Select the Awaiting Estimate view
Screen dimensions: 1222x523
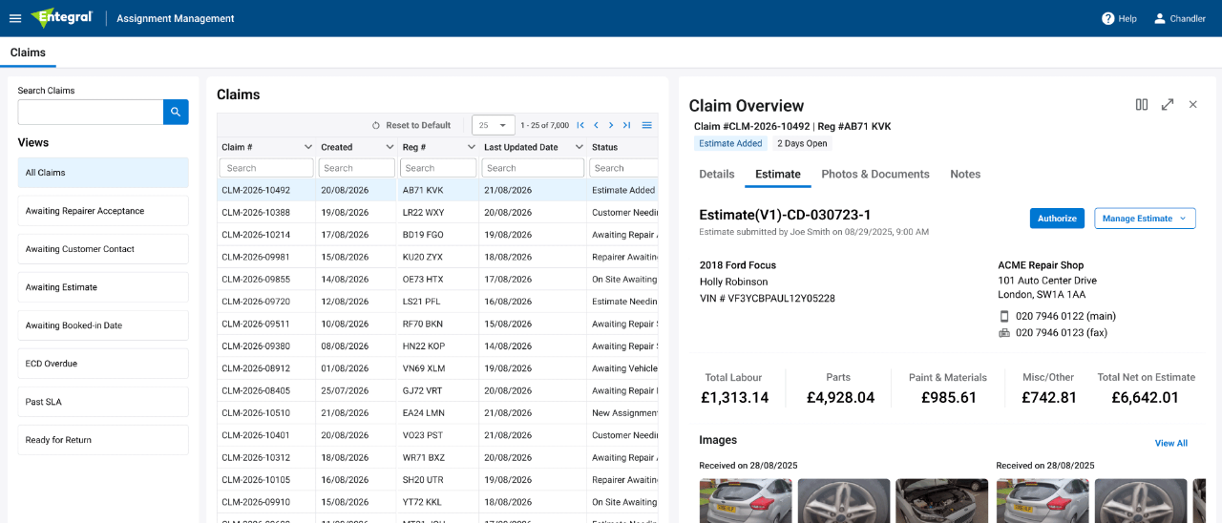click(x=103, y=287)
